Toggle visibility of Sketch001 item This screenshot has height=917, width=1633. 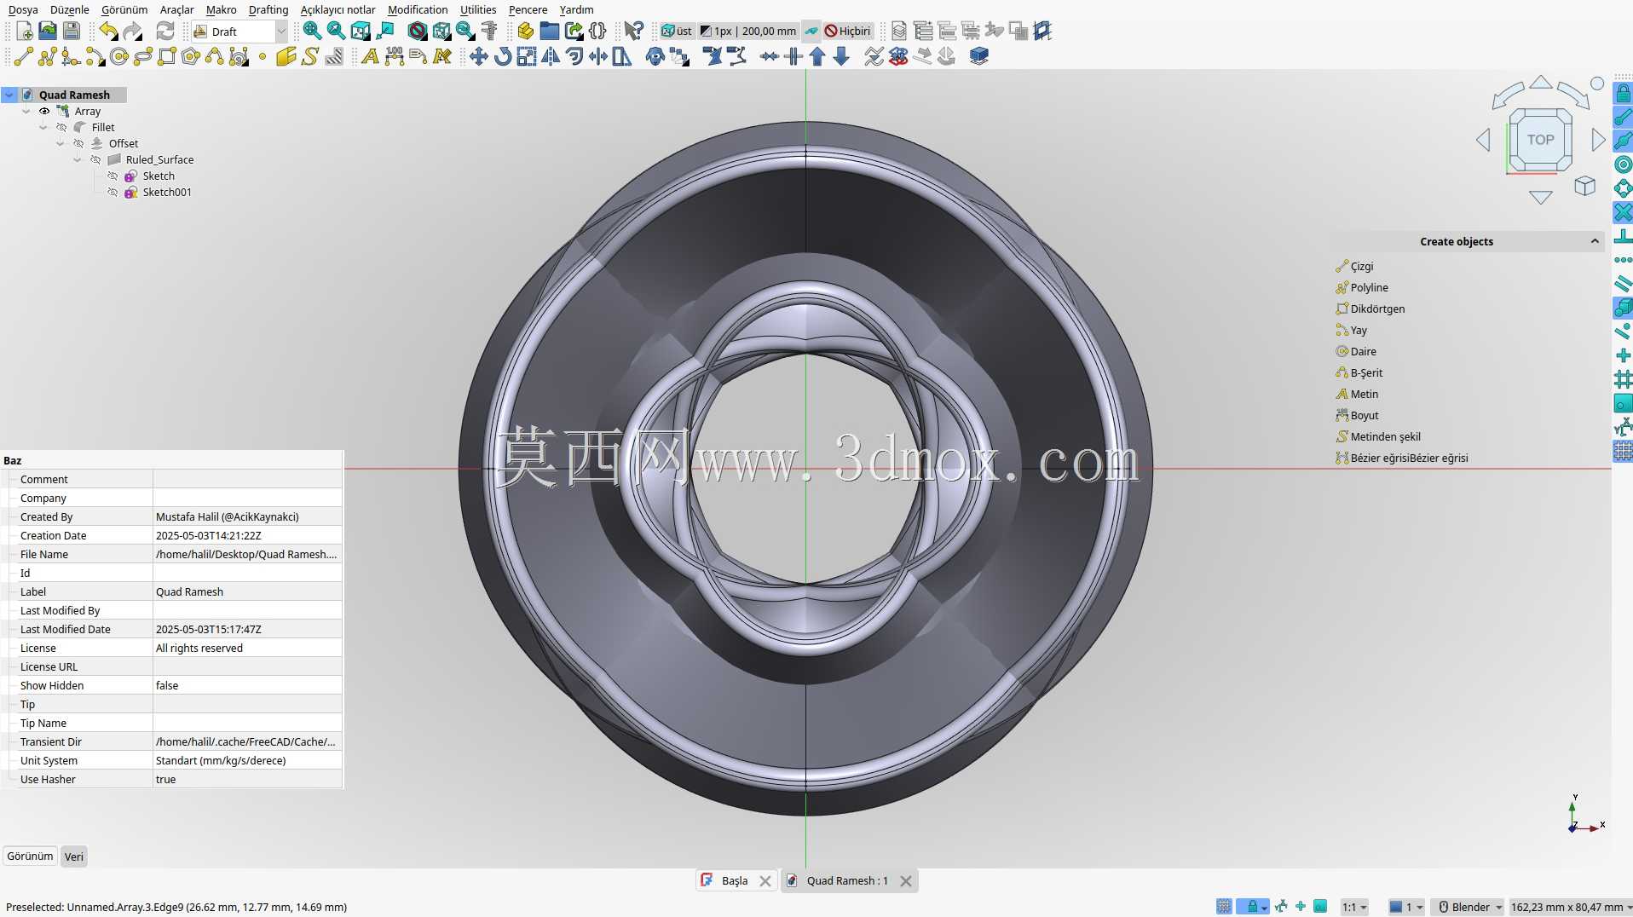(113, 193)
